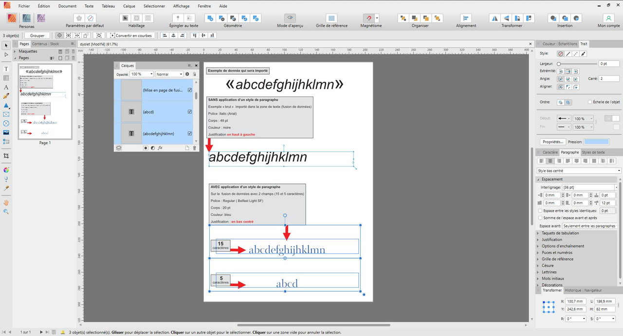Open Magnétisme options dropdown arrow

click(x=377, y=18)
